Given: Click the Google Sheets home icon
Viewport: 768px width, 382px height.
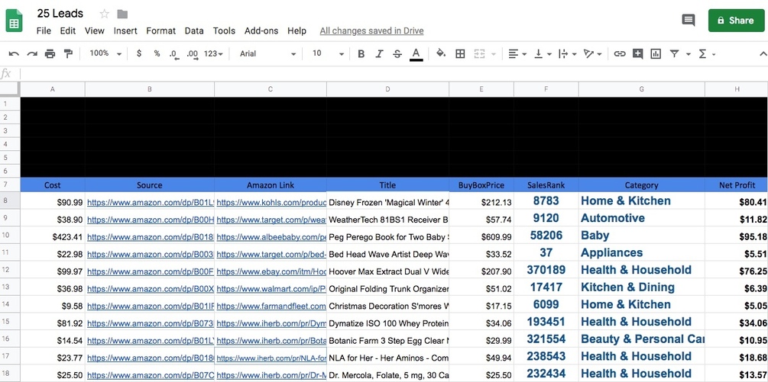Looking at the screenshot, I should [14, 21].
